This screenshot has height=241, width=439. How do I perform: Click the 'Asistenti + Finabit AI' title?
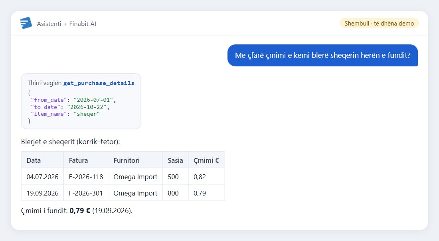(67, 24)
